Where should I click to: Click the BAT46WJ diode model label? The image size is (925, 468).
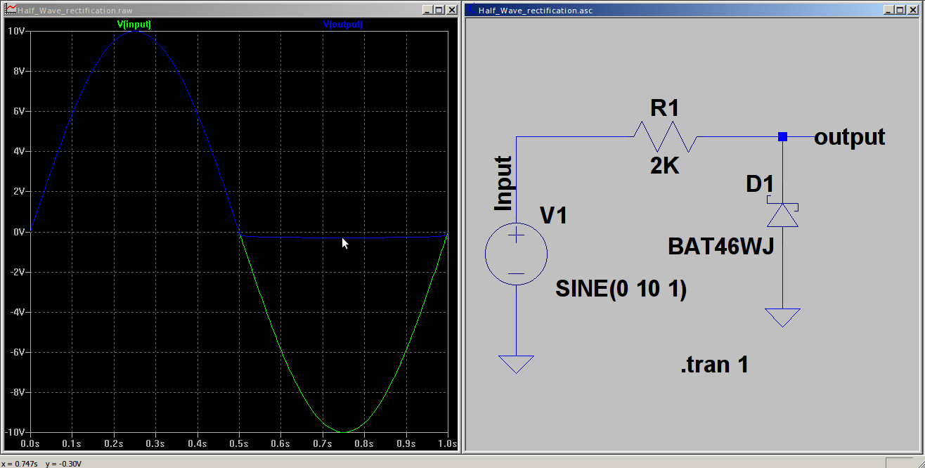tap(721, 247)
